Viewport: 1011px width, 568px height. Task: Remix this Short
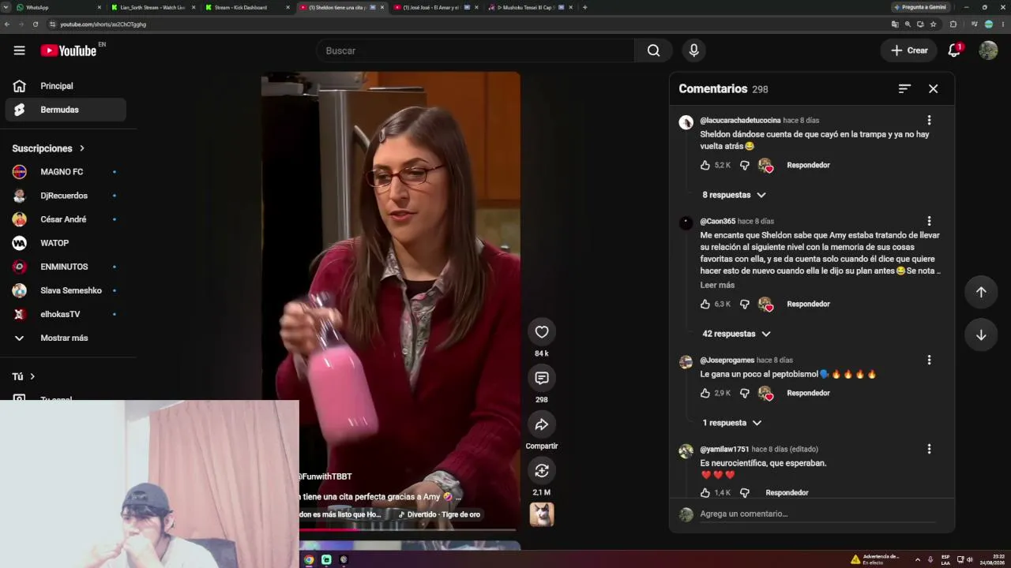pos(541,470)
